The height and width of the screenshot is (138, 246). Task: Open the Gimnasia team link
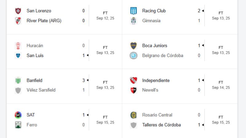[x=151, y=21]
